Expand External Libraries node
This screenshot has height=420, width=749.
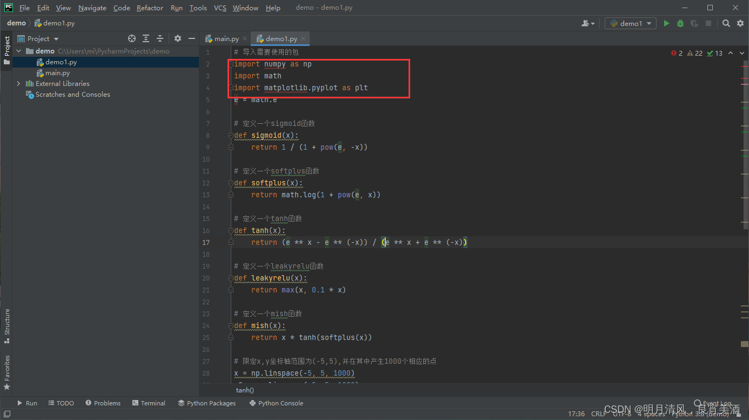coord(19,84)
